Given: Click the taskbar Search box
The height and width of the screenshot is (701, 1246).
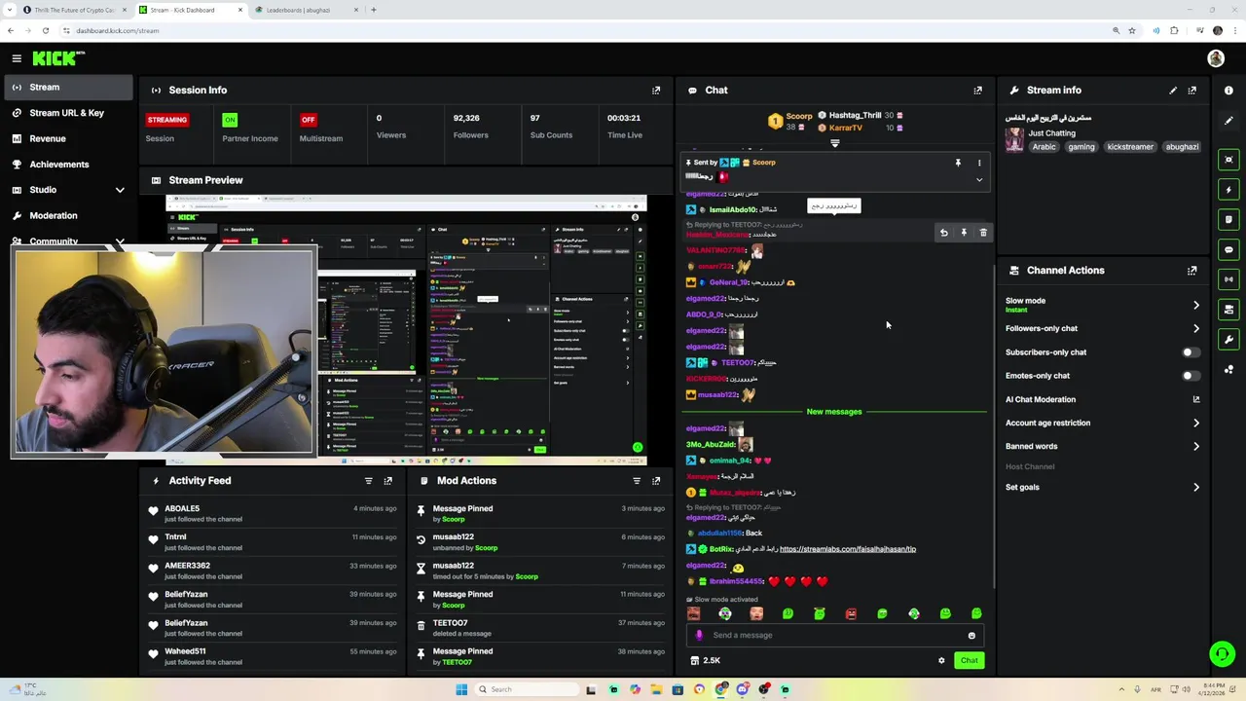Looking at the screenshot, I should 526,689.
